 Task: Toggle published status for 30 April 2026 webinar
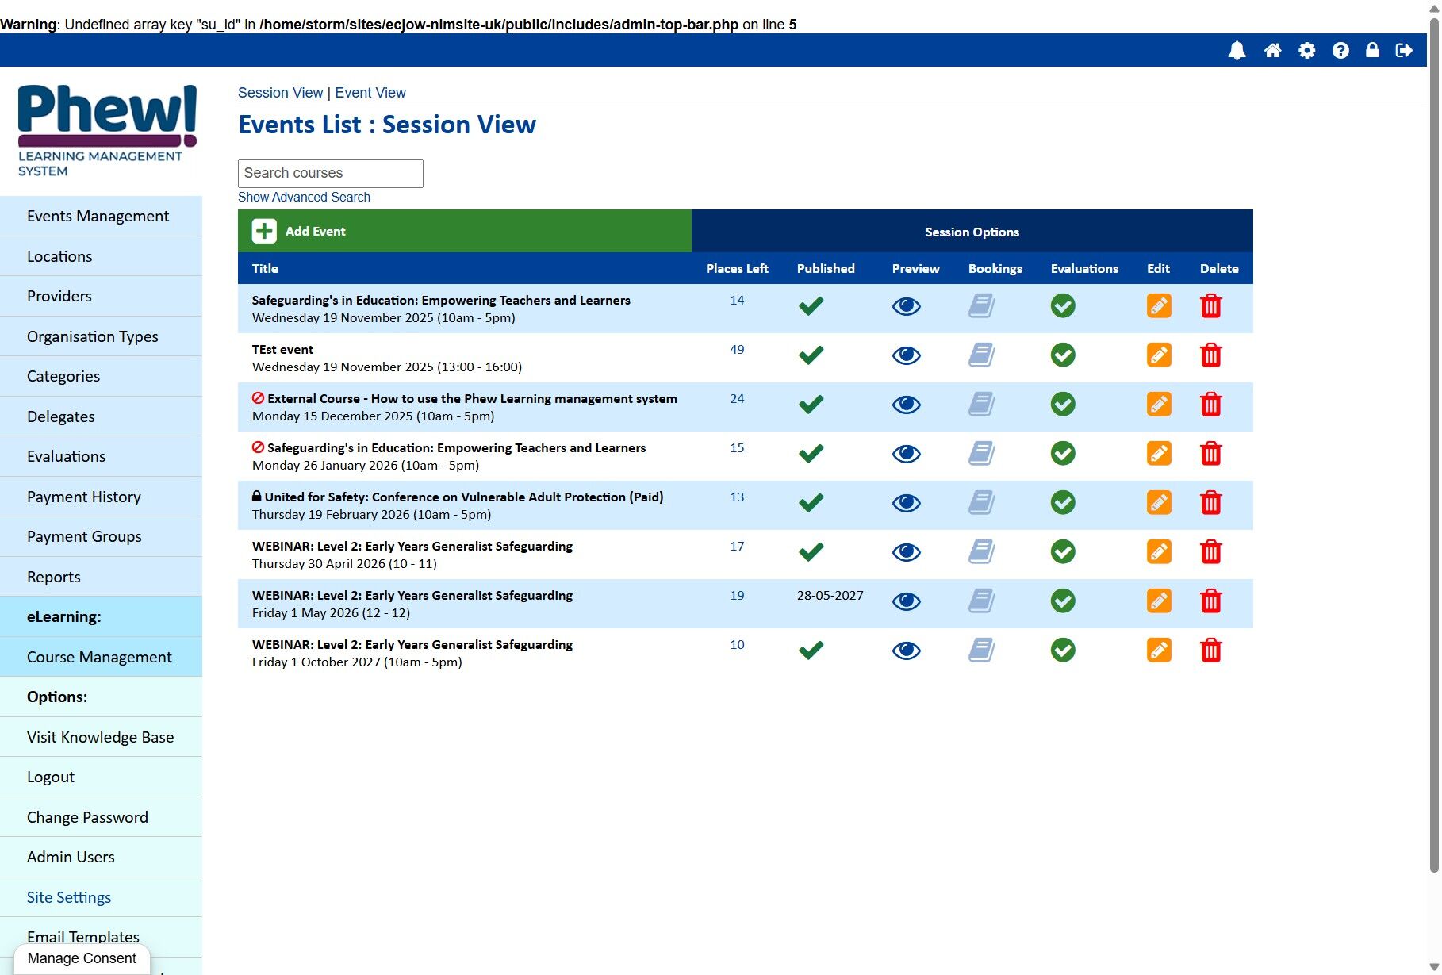tap(811, 551)
